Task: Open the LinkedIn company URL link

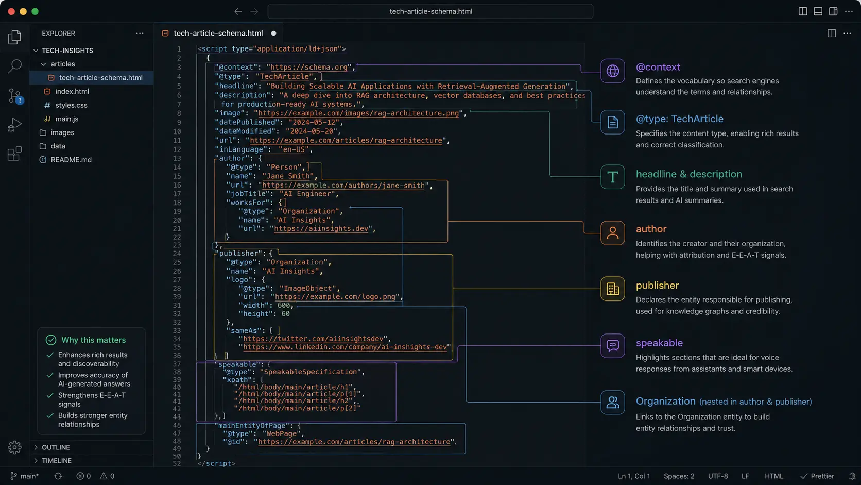Action: tap(345, 347)
